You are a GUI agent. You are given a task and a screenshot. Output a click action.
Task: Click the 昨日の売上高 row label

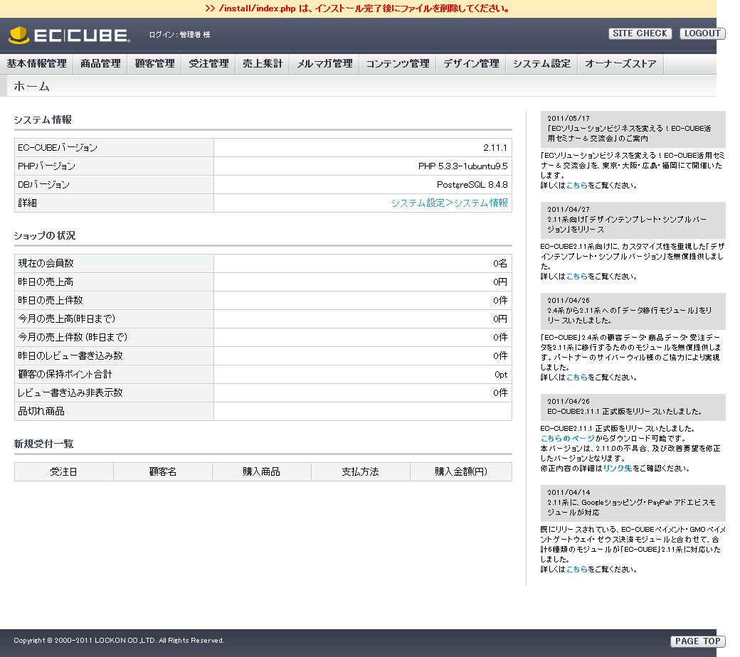click(46, 282)
